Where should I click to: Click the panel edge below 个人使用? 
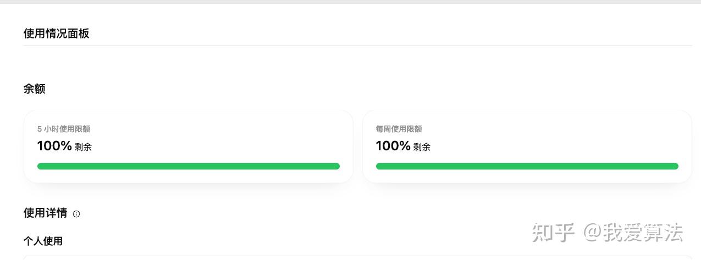click(x=357, y=257)
